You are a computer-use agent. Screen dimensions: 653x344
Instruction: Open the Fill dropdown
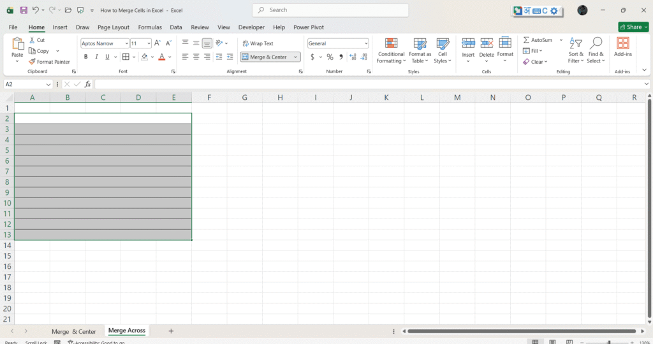[x=532, y=51]
